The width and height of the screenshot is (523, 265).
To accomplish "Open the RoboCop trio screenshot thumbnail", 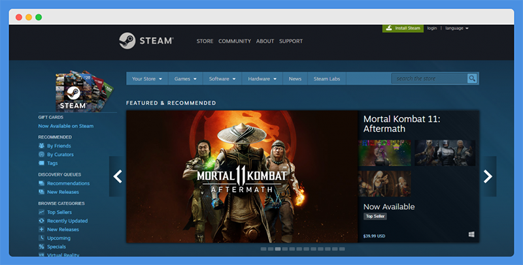I will click(445, 153).
